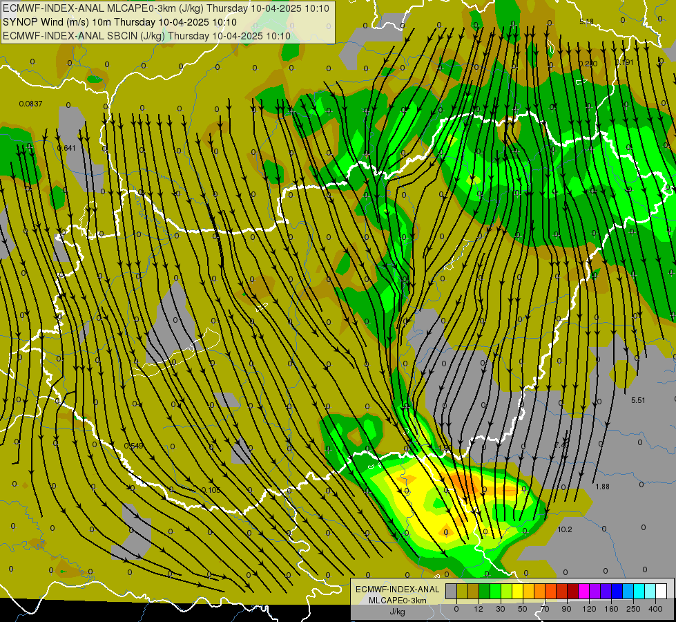This screenshot has height=622, width=676.
Task: Click the dark red legend swatch
Action: tap(573, 591)
